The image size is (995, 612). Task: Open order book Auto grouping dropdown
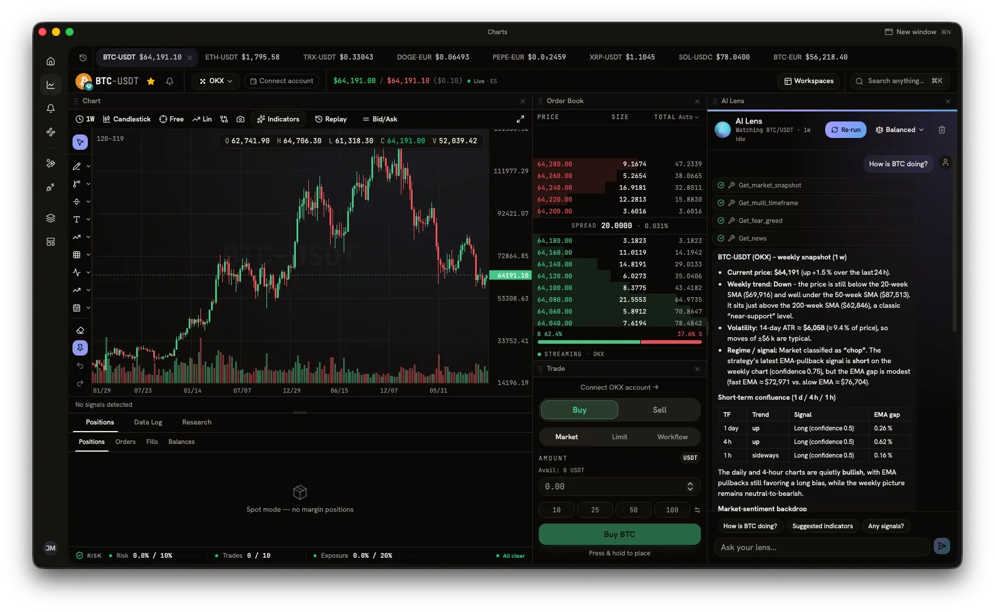pyautogui.click(x=688, y=117)
